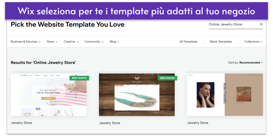Open the Store category dropdown
This screenshot has width=273, height=137.
tap(52, 42)
